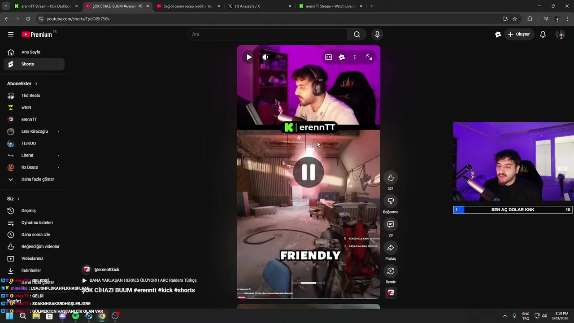
Task: Click the search magnifier button
Action: click(x=357, y=35)
